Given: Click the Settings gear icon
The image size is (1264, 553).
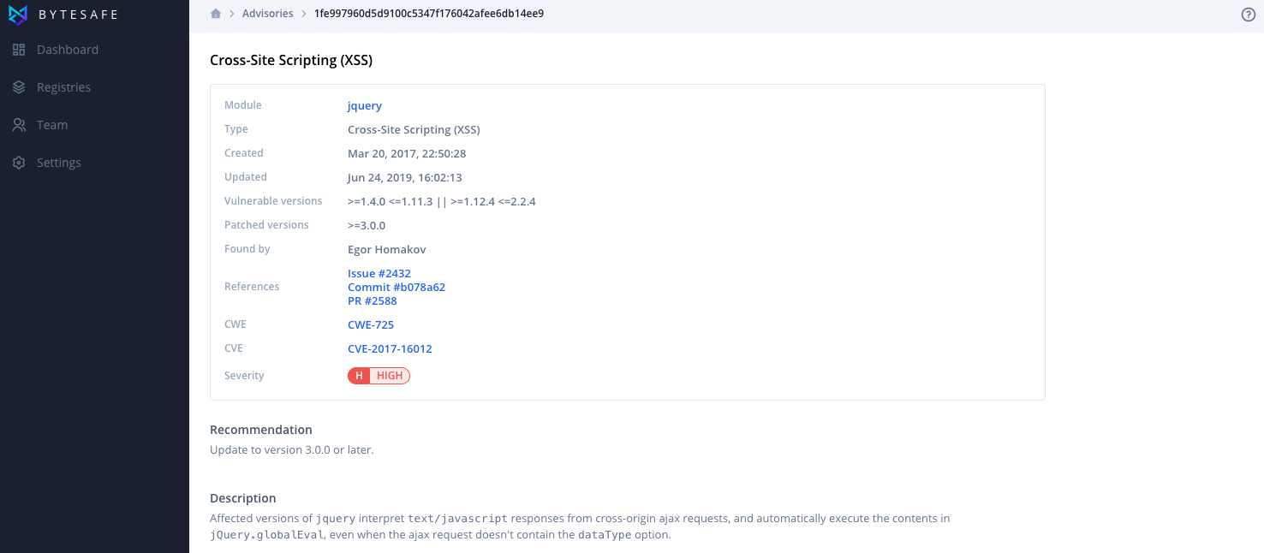Looking at the screenshot, I should point(19,163).
